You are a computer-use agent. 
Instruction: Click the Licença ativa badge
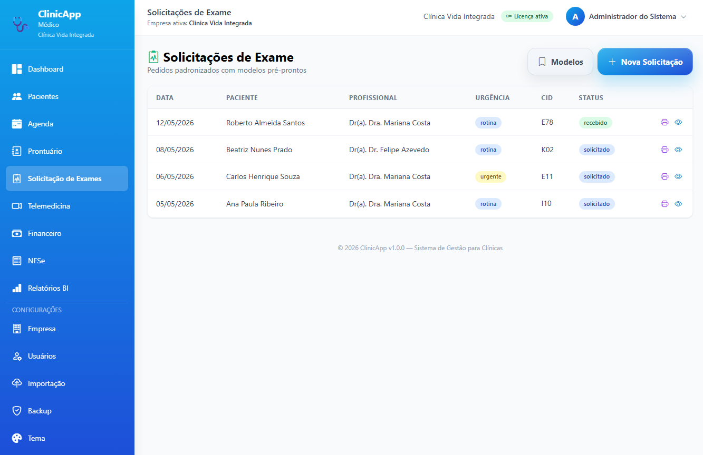tap(527, 16)
